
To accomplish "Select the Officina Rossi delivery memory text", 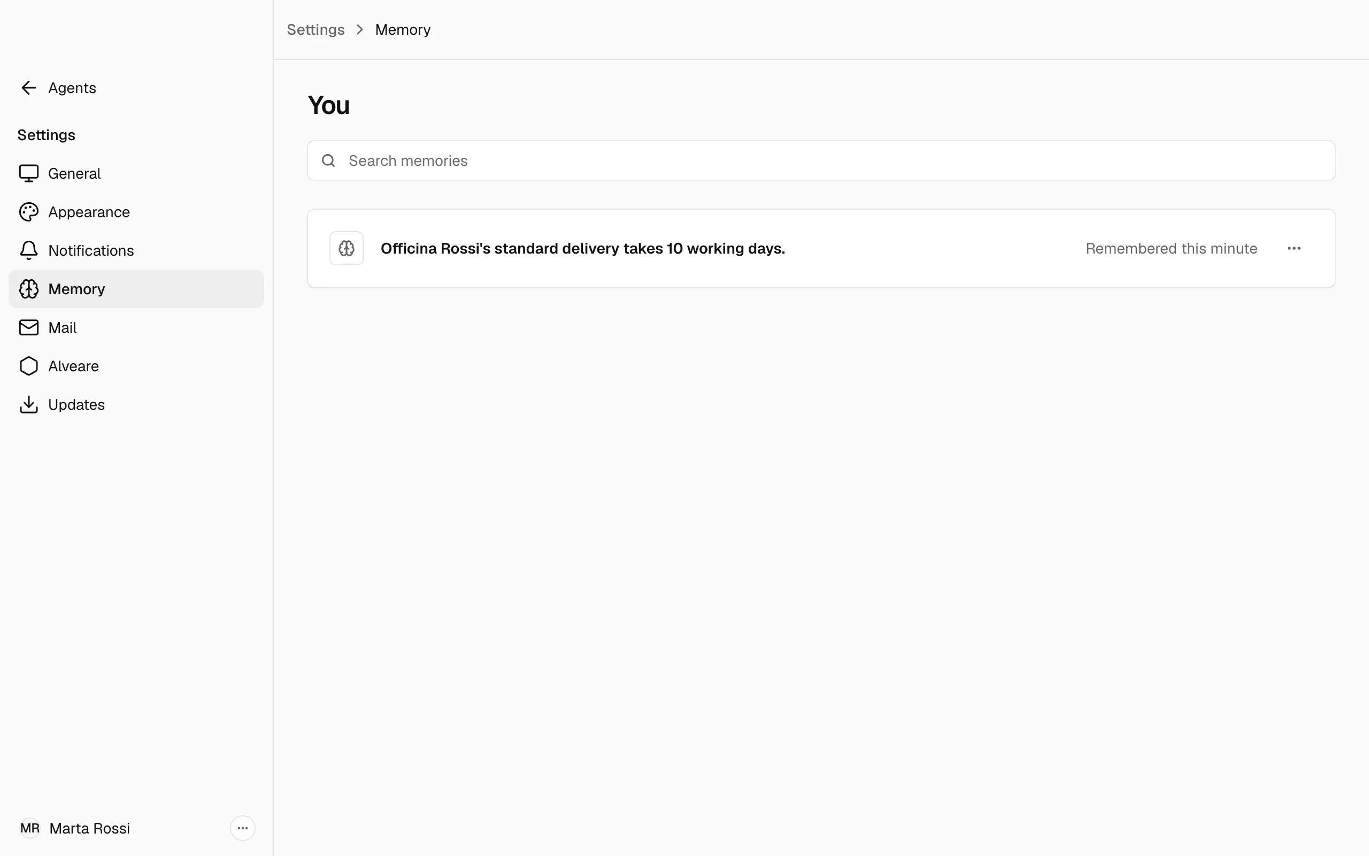I will pyautogui.click(x=583, y=248).
